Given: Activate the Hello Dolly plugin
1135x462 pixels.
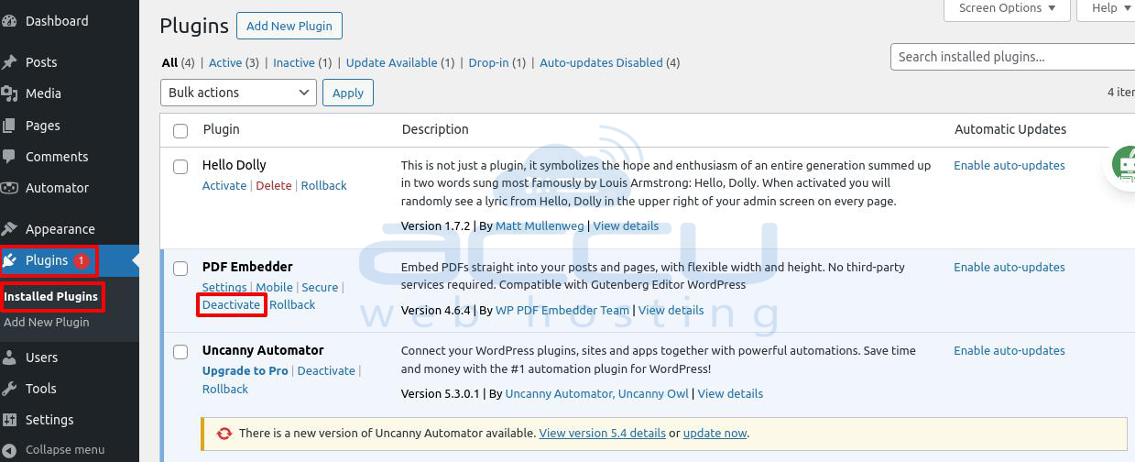Looking at the screenshot, I should (x=224, y=186).
